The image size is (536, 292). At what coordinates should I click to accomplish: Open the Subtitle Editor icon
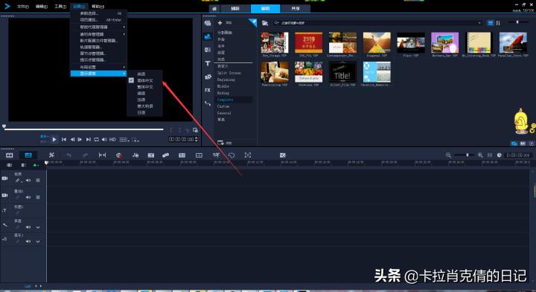pyautogui.click(x=182, y=155)
